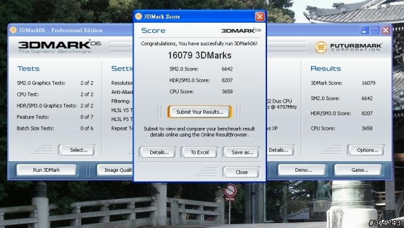Click the 16079 3DMarks score text
Image resolution: width=404 pixels, height=228 pixels.
199,55
